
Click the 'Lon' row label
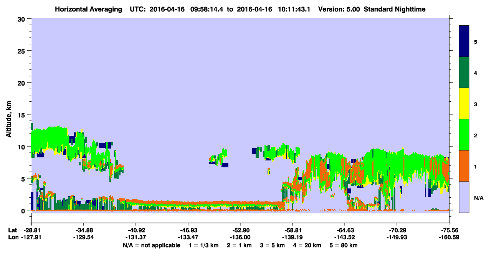tap(13, 238)
